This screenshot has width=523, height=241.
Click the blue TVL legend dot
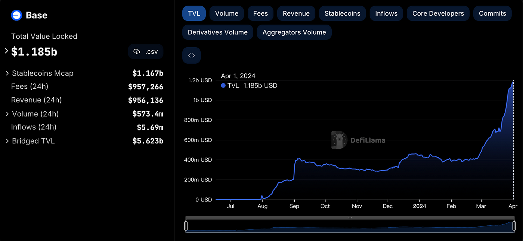[223, 86]
